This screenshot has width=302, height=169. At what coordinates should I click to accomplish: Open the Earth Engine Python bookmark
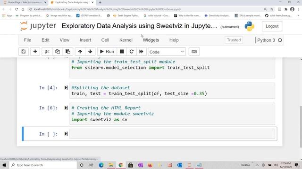tap(126, 15)
